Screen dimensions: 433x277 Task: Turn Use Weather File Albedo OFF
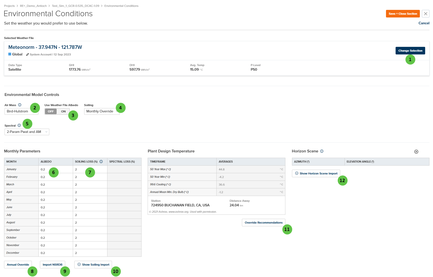tap(51, 111)
